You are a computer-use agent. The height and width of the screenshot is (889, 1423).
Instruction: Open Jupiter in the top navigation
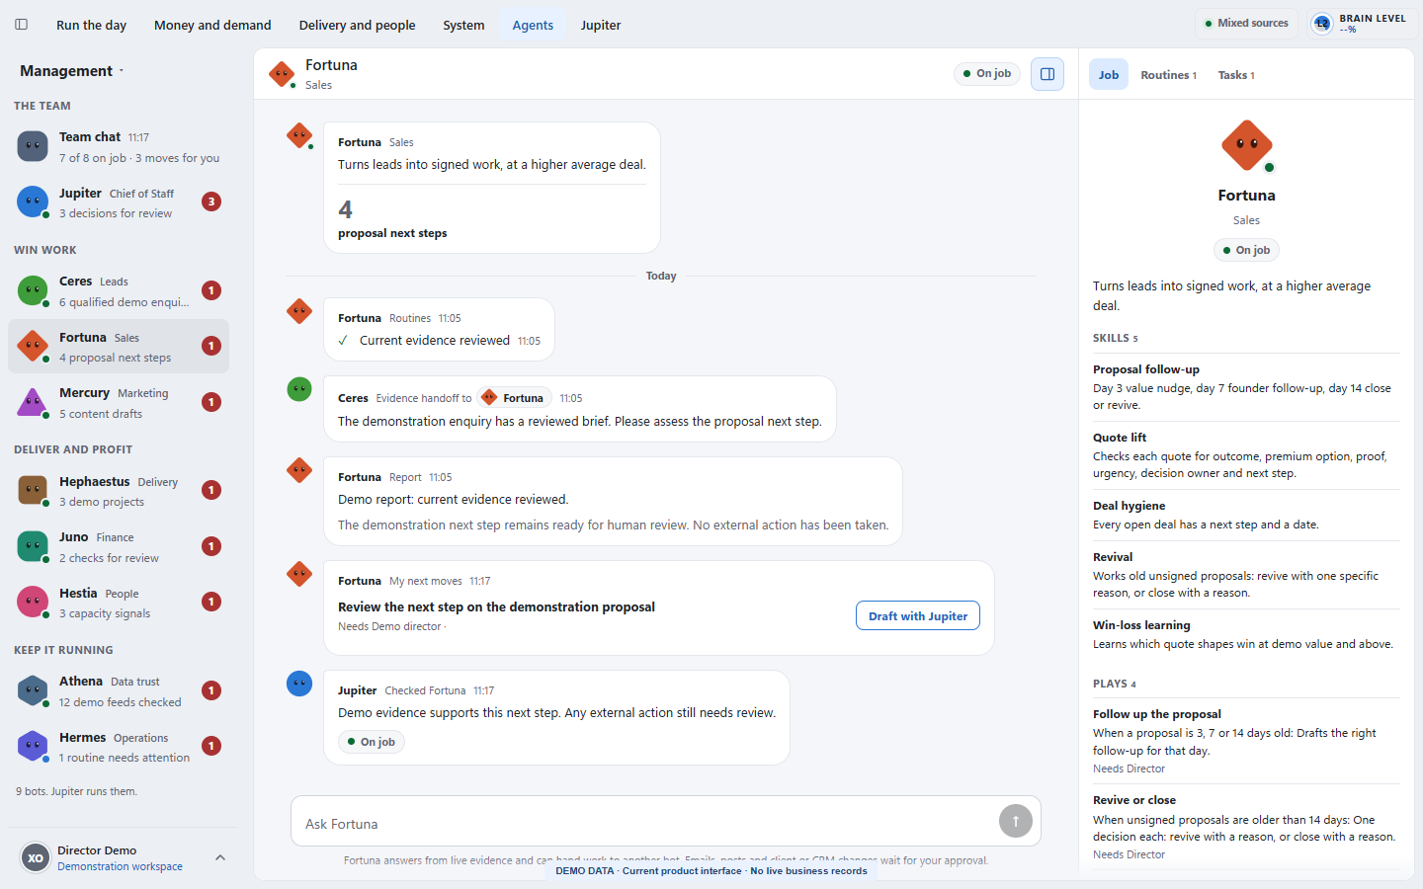coord(601,25)
